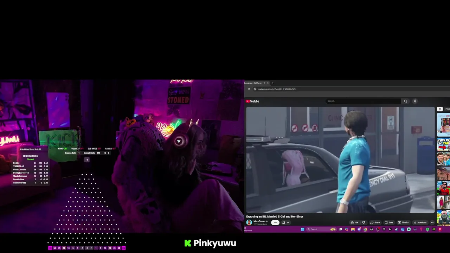Click BotRix high score row
The width and height of the screenshot is (450, 253).
tap(31, 163)
